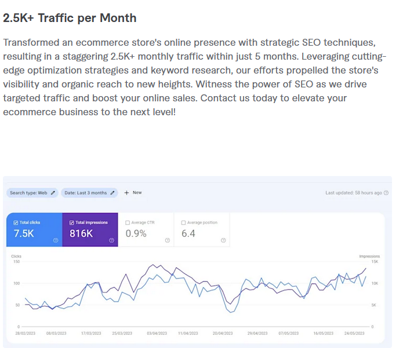
Task: Click the 2.5K+ Traffic per Month heading
Action: (70, 18)
